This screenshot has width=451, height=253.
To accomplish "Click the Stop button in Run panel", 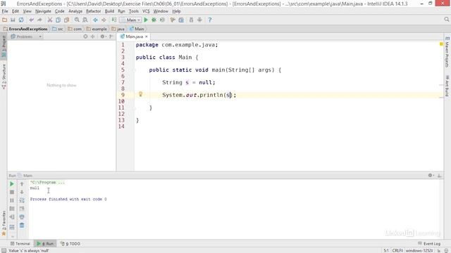I will coord(12,192).
